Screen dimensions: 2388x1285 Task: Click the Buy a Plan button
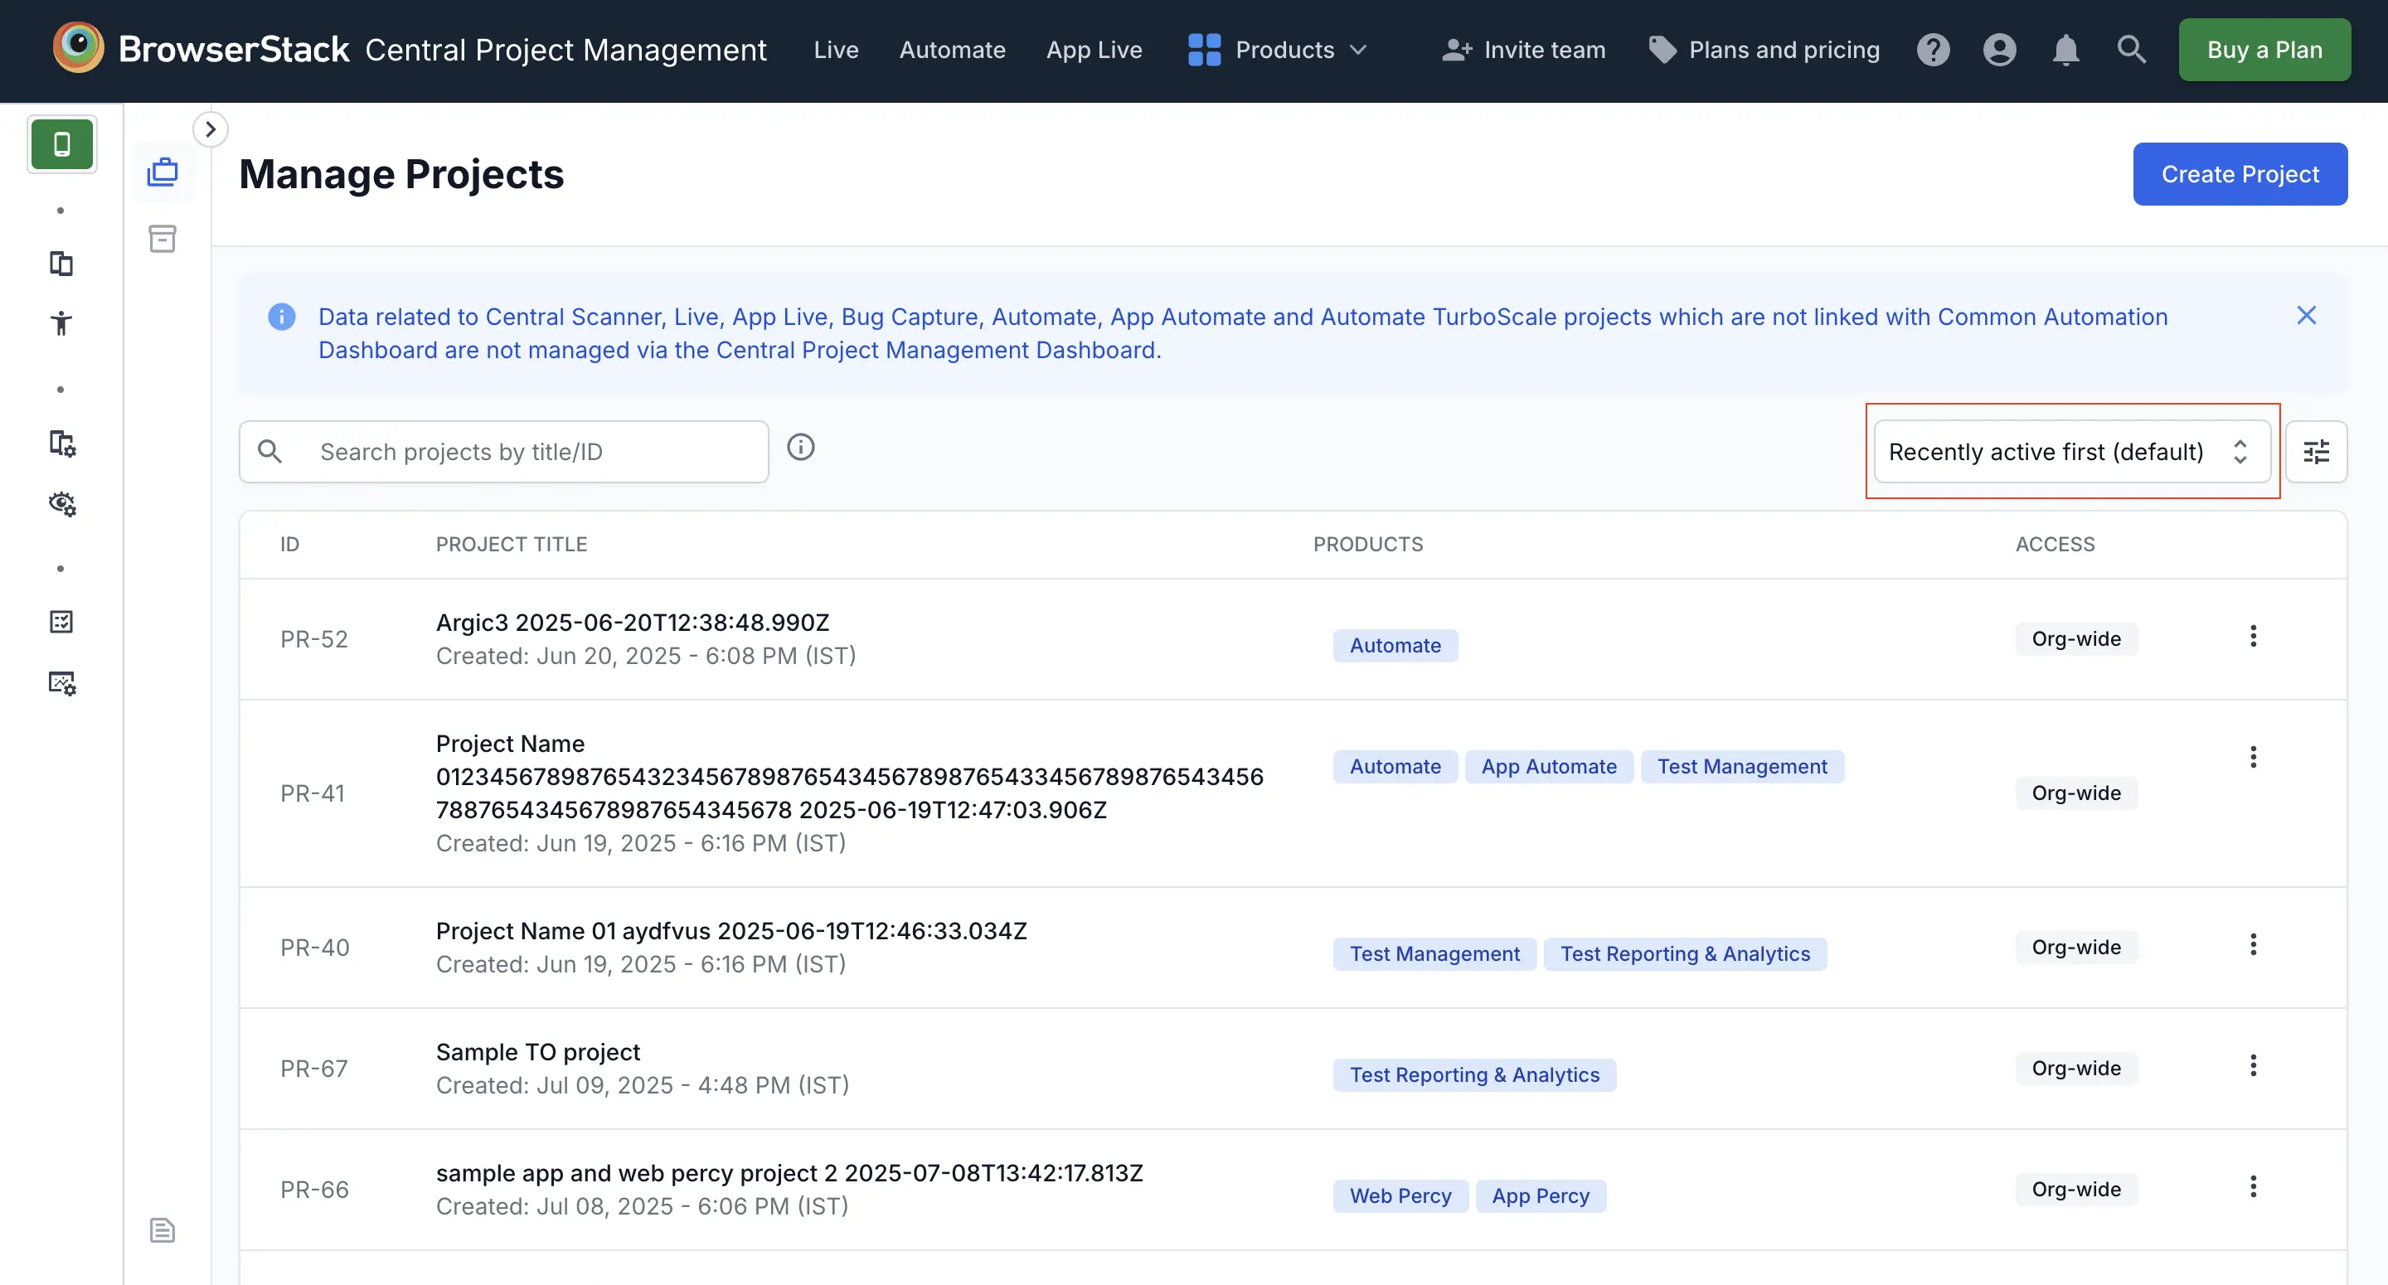click(x=2264, y=49)
